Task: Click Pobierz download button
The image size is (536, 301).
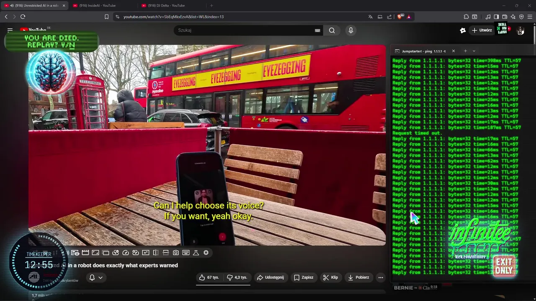Action: (358, 277)
